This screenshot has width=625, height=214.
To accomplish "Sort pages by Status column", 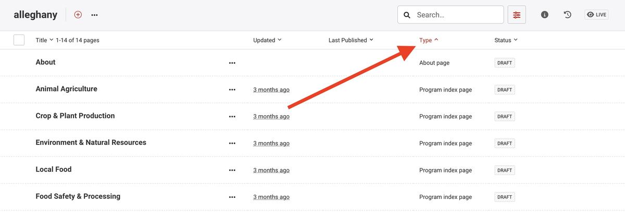I will click(506, 40).
